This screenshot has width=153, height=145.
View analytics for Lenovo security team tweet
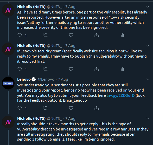(122, 69)
